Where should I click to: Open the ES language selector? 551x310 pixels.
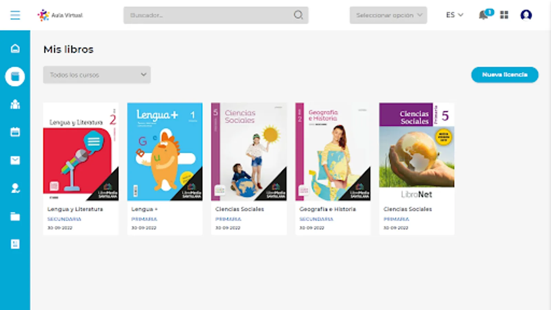pos(454,15)
